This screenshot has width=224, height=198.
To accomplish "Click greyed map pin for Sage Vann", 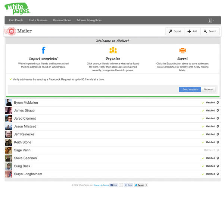I will (218, 150).
